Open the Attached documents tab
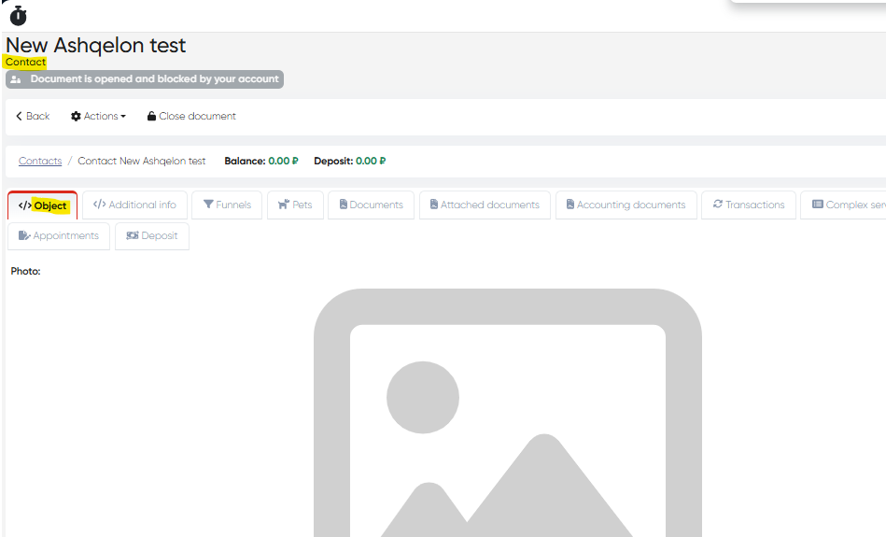This screenshot has height=537, width=886. (x=484, y=205)
